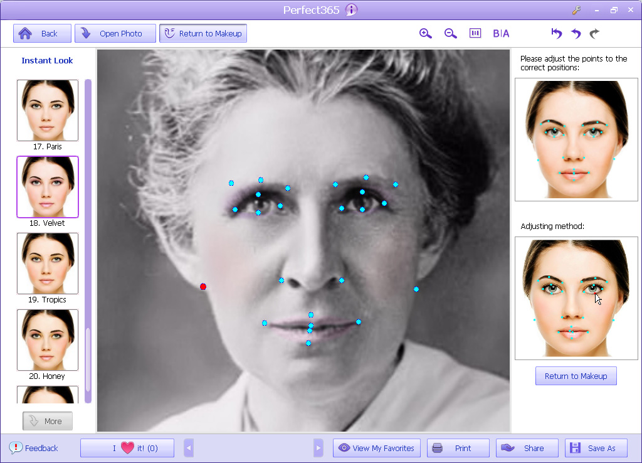Open settings with the wrench icon
The image size is (642, 463).
tap(577, 10)
